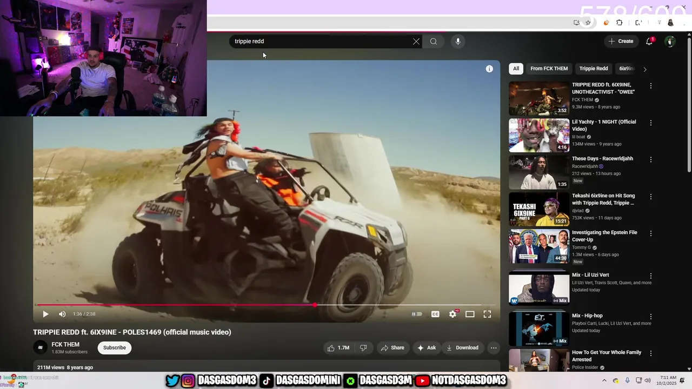Open the Tekashi 6ix9ine djvlad video title
The width and height of the screenshot is (692, 389).
coord(603,199)
